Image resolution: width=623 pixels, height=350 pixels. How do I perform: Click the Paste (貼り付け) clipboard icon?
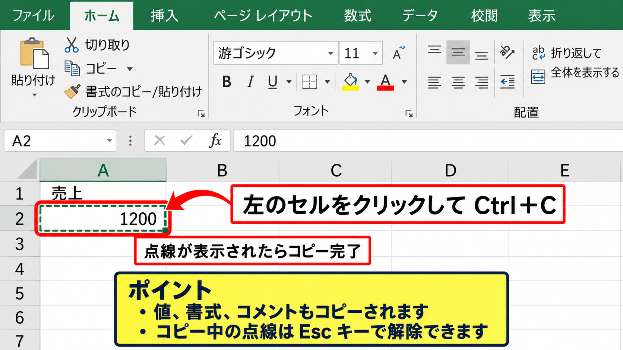[x=34, y=53]
